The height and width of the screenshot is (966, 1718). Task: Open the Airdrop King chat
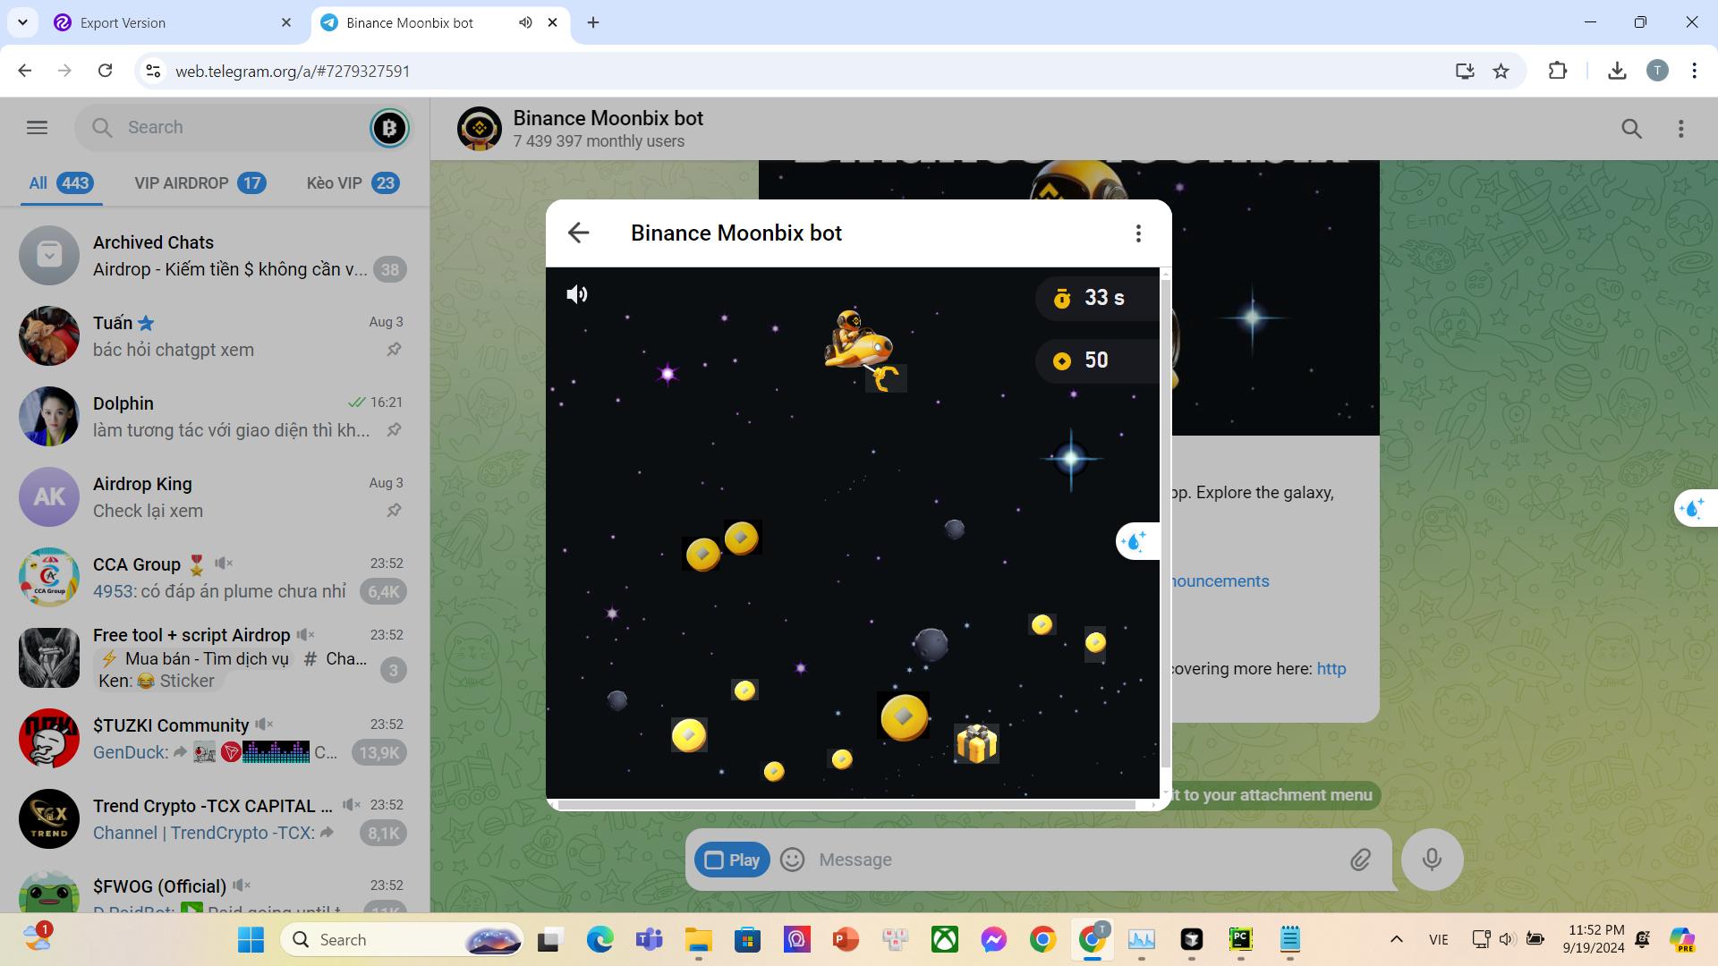point(215,497)
